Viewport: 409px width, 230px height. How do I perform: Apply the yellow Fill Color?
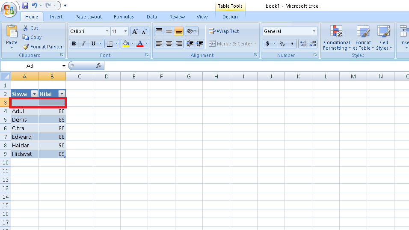126,44
